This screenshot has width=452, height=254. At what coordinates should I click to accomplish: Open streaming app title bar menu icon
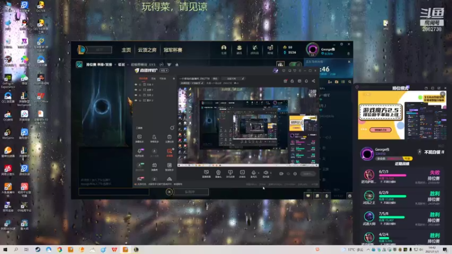click(300, 71)
